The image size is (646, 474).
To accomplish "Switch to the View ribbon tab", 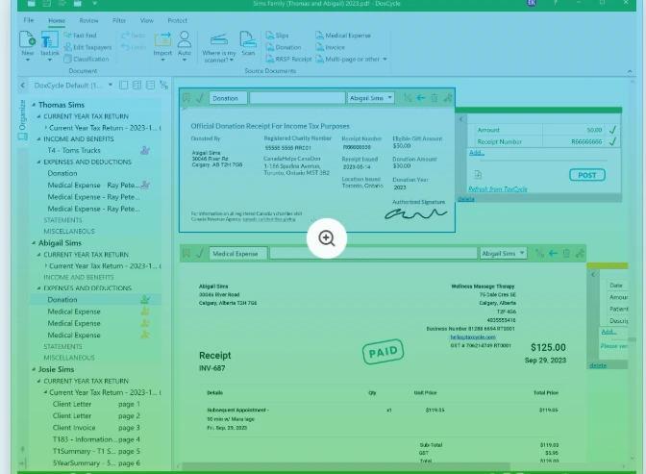I will (x=147, y=20).
